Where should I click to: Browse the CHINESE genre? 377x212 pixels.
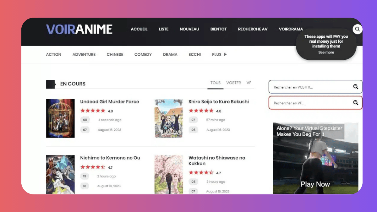click(x=115, y=54)
